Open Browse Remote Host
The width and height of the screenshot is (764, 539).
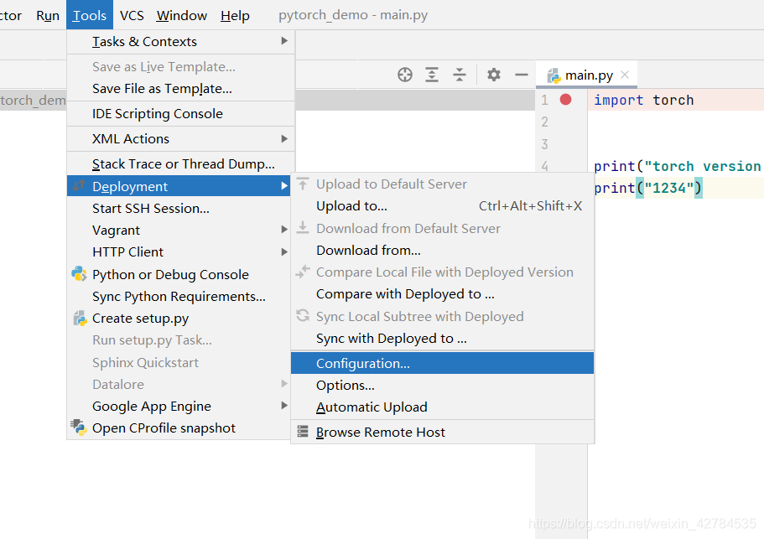coord(443,432)
